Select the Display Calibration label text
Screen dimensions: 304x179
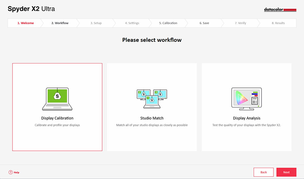click(x=57, y=118)
